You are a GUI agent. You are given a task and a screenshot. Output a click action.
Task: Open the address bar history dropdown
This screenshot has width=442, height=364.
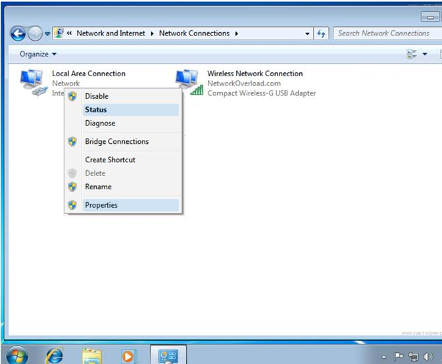[307, 34]
